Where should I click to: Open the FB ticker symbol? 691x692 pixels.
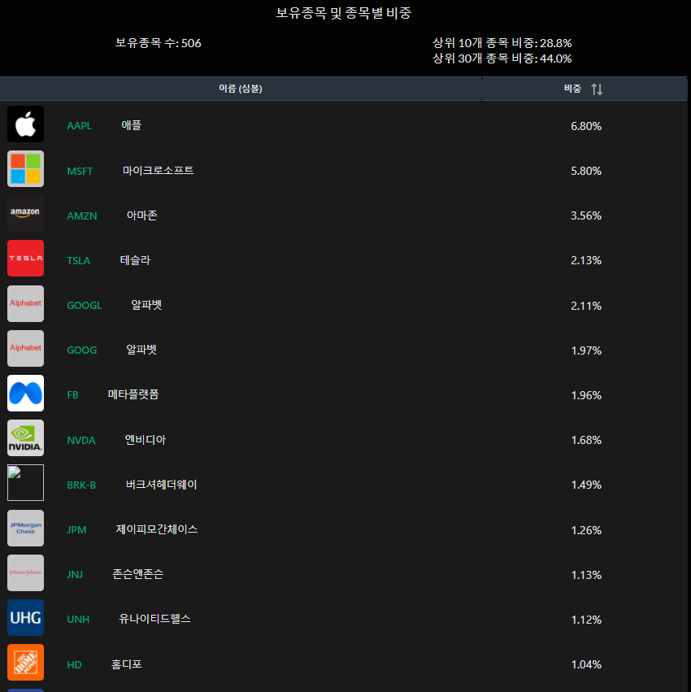(x=73, y=395)
